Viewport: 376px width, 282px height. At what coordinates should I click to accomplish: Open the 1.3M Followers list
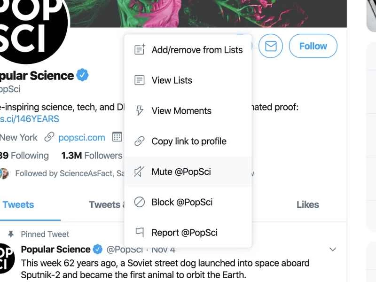pos(92,156)
